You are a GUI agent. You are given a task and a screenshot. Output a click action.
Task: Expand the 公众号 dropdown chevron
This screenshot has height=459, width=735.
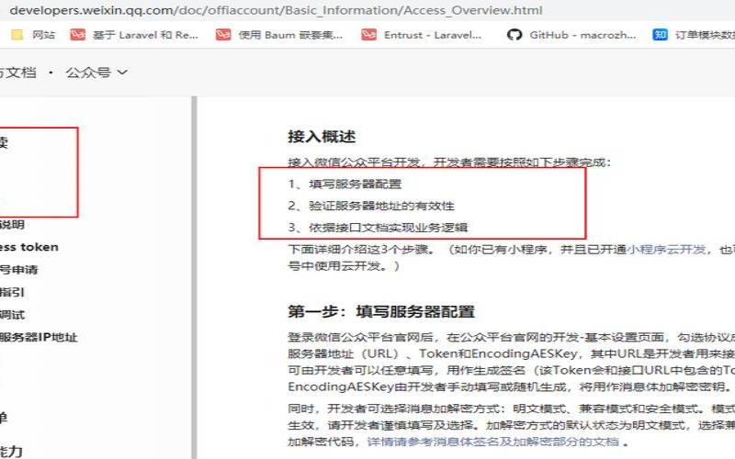(122, 73)
